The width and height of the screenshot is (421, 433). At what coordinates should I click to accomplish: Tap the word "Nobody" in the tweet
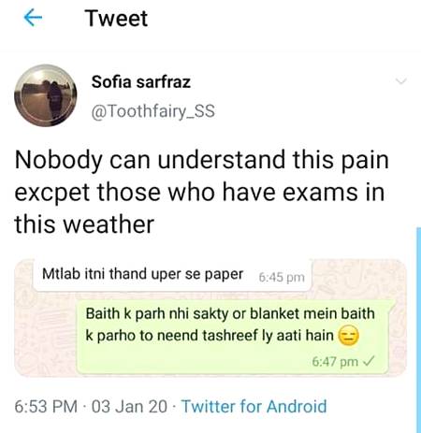58,160
